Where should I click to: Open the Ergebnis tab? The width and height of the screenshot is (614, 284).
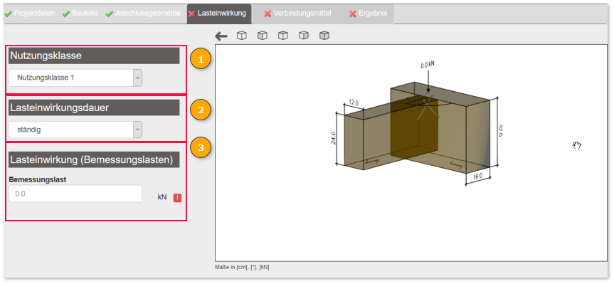point(369,14)
